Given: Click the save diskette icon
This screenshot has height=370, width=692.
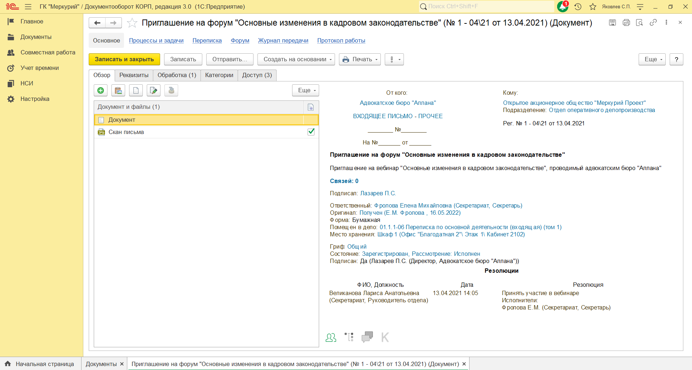Looking at the screenshot, I should point(612,22).
